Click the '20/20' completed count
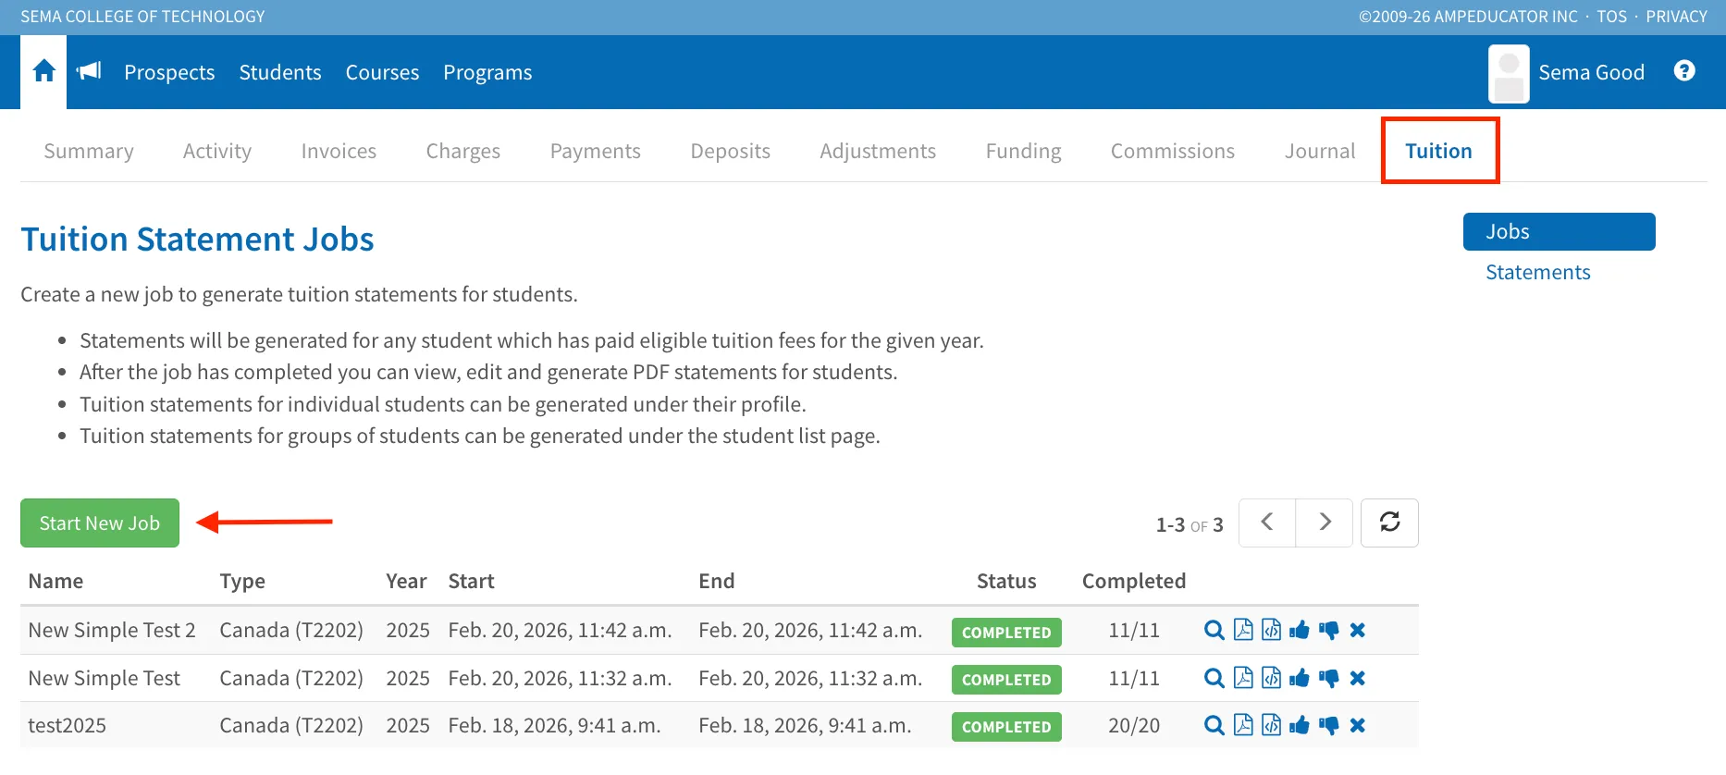 pyautogui.click(x=1134, y=726)
